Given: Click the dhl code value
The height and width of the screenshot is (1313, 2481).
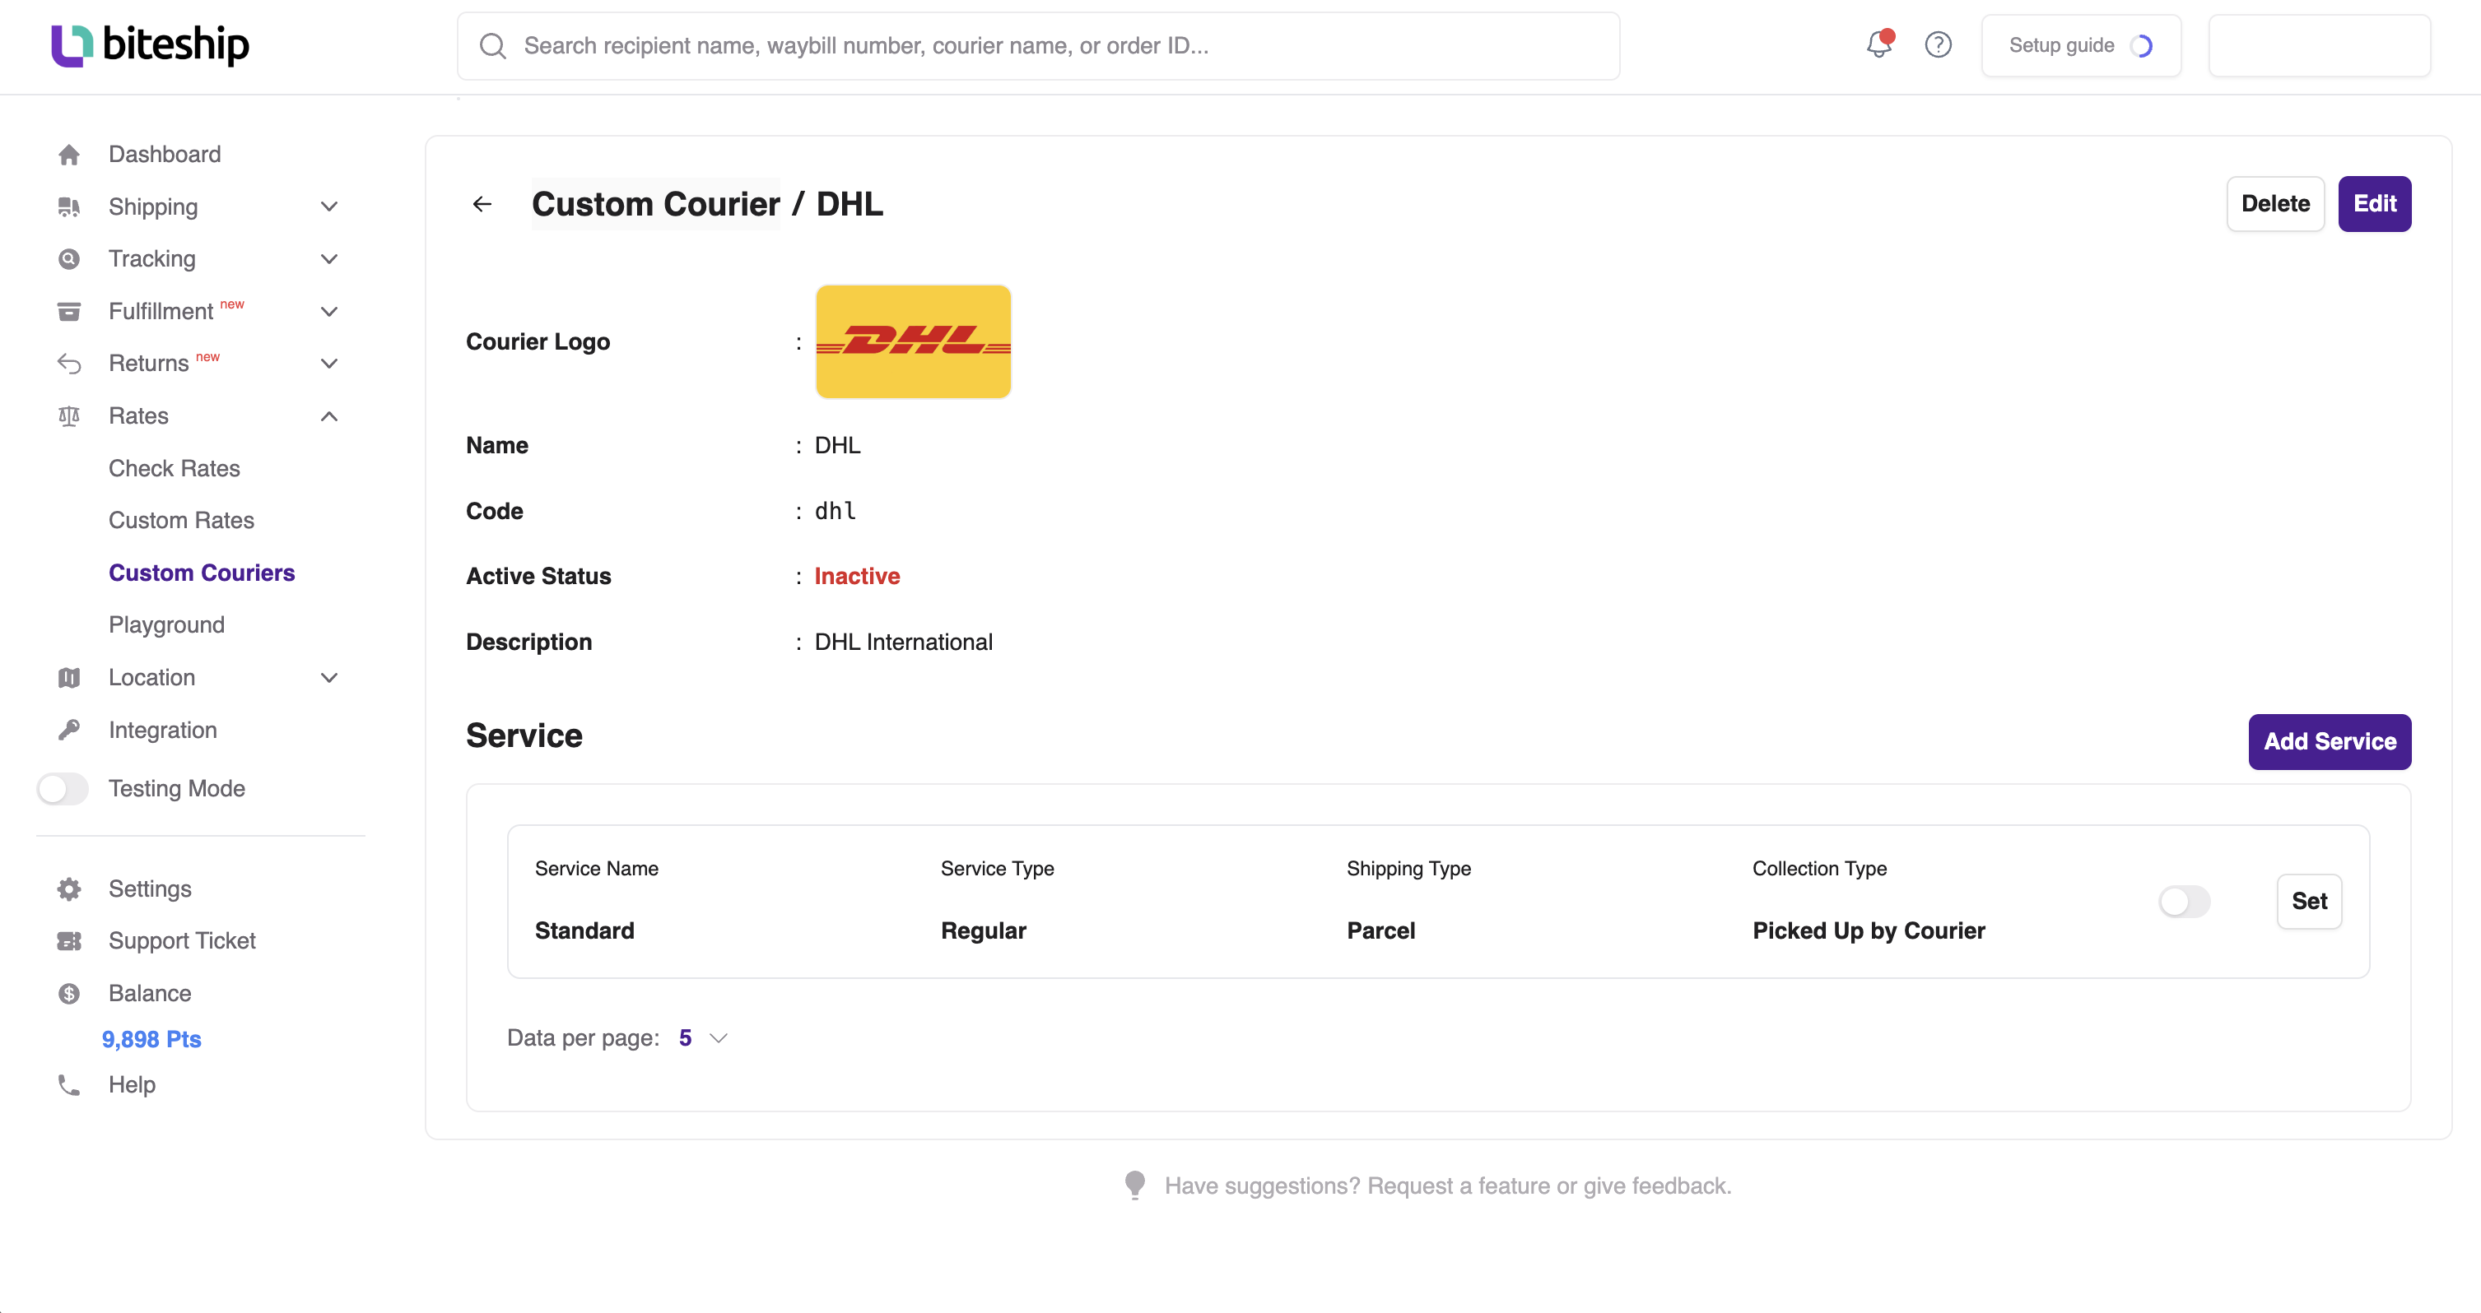Looking at the screenshot, I should click(835, 511).
